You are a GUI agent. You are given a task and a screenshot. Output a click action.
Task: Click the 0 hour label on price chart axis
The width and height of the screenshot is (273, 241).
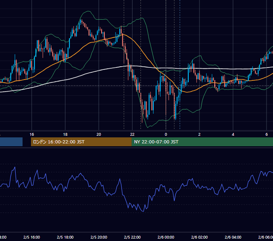pyautogui.click(x=166, y=135)
